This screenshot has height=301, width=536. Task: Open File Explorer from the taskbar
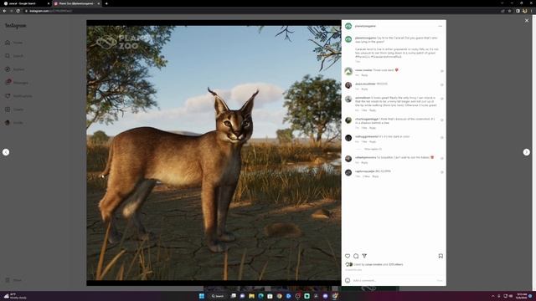pos(251,296)
